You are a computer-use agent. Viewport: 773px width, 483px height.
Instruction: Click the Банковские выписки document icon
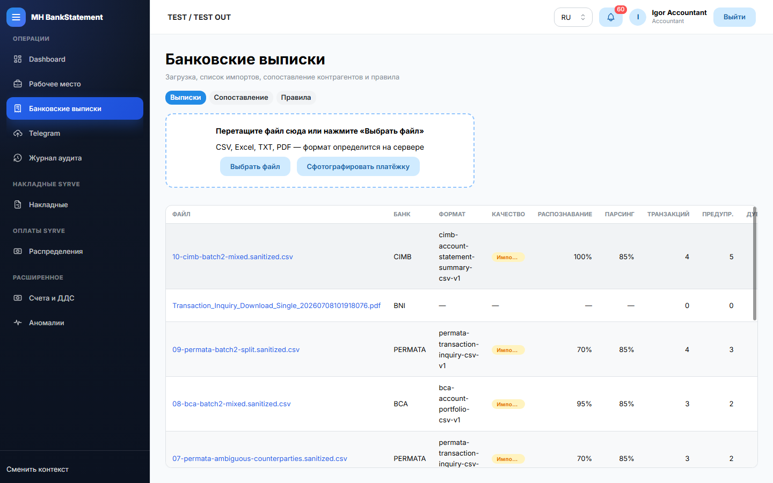pyautogui.click(x=18, y=108)
